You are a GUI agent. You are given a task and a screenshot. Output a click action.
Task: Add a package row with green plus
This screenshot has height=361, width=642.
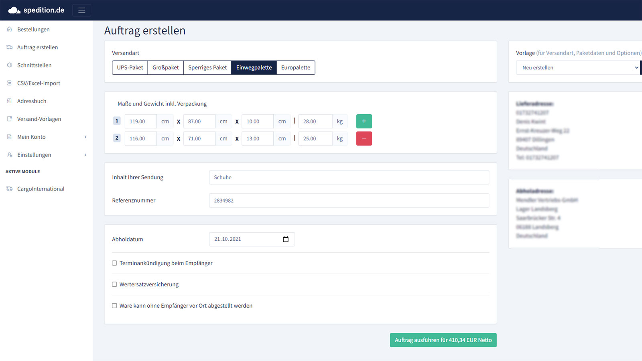[x=364, y=121]
